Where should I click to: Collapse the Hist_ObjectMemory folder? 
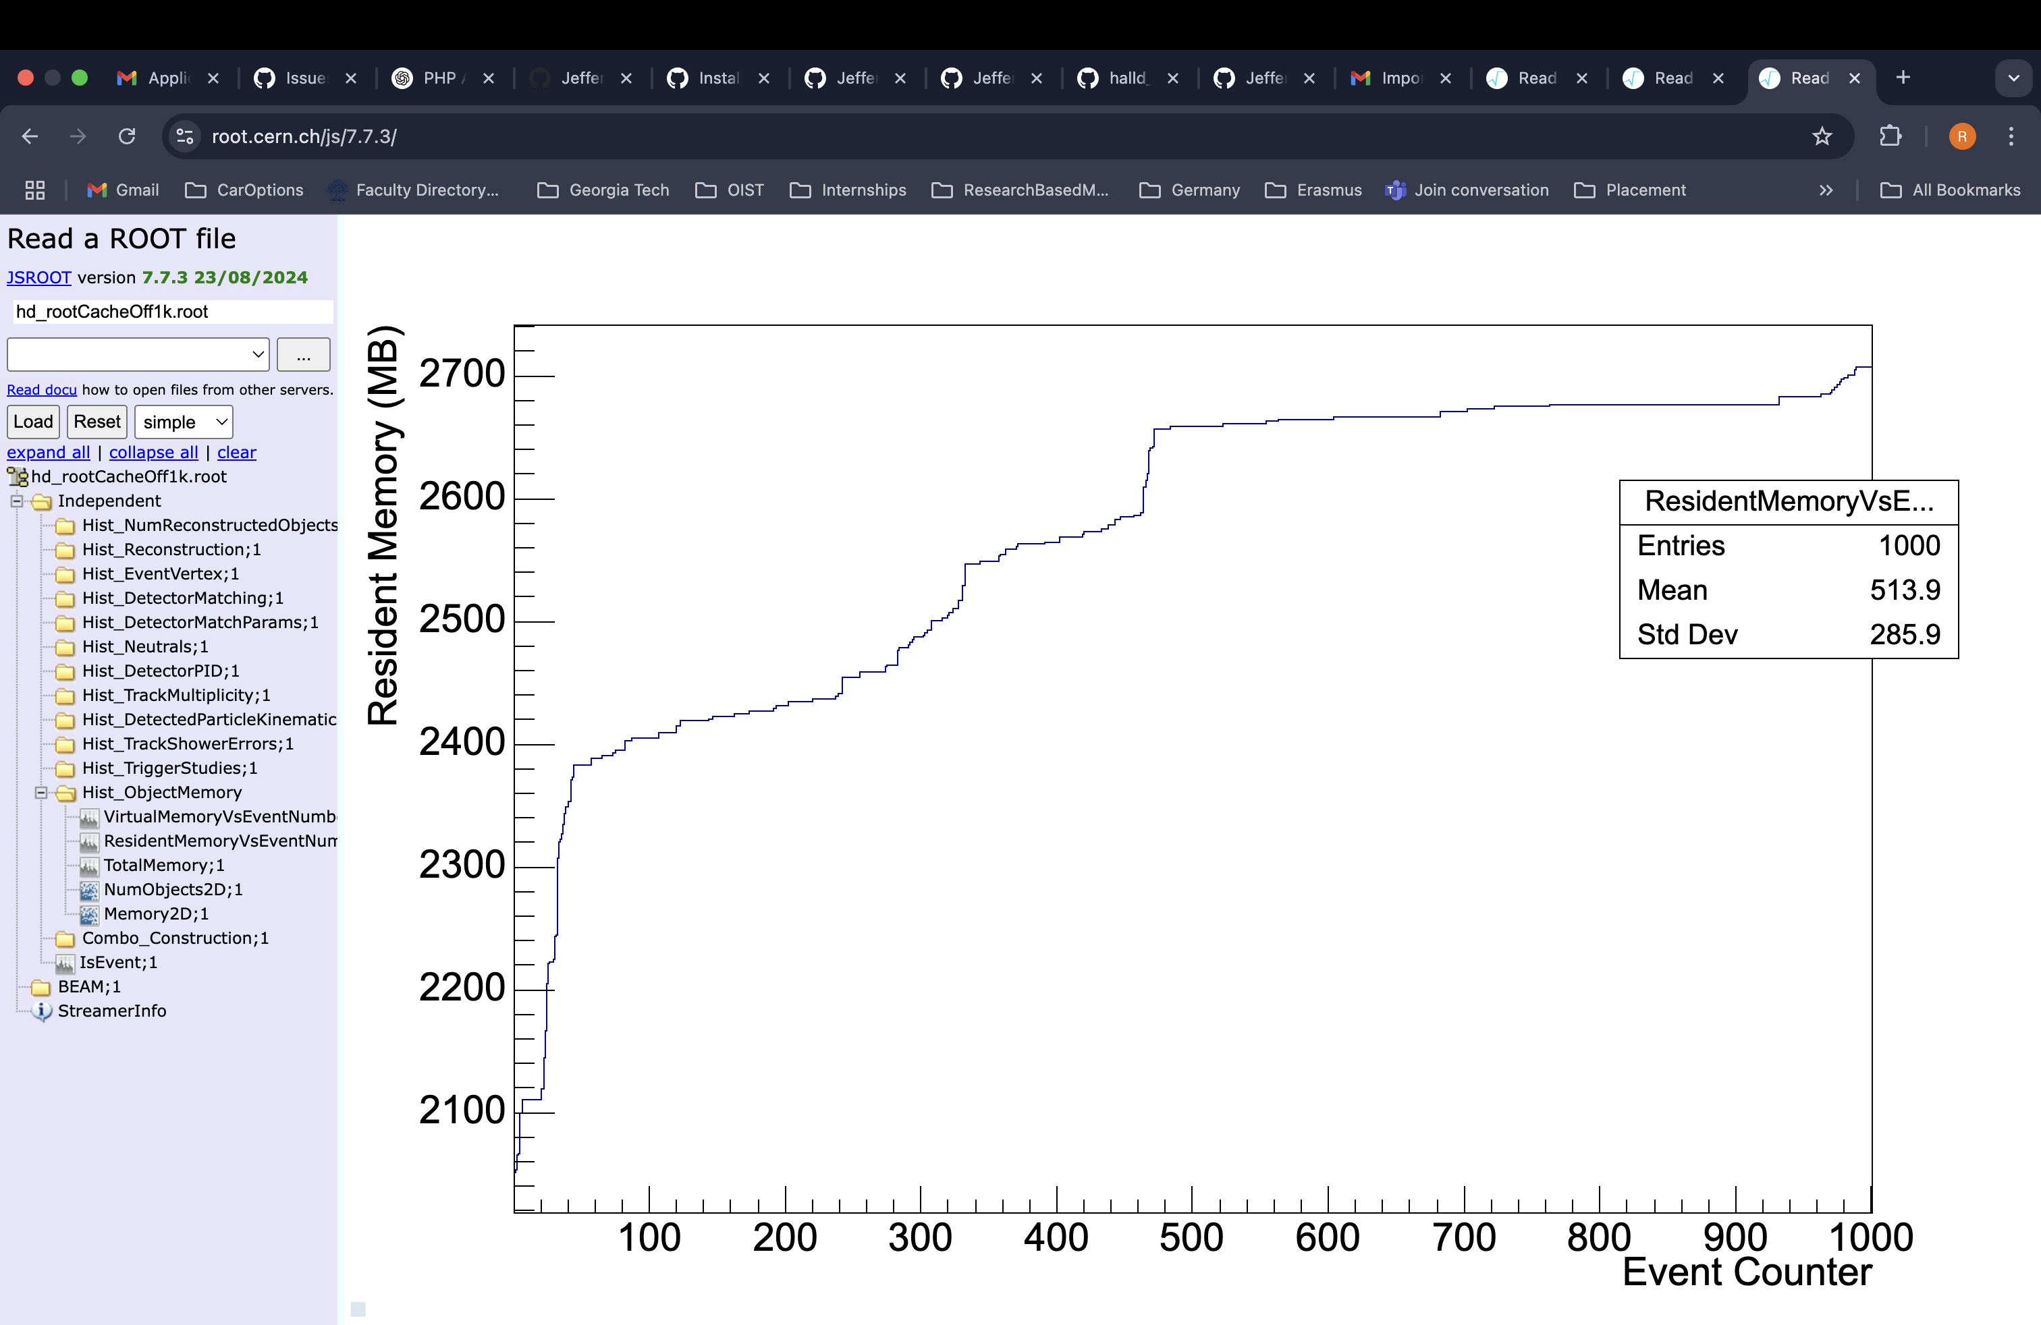pyautogui.click(x=40, y=793)
